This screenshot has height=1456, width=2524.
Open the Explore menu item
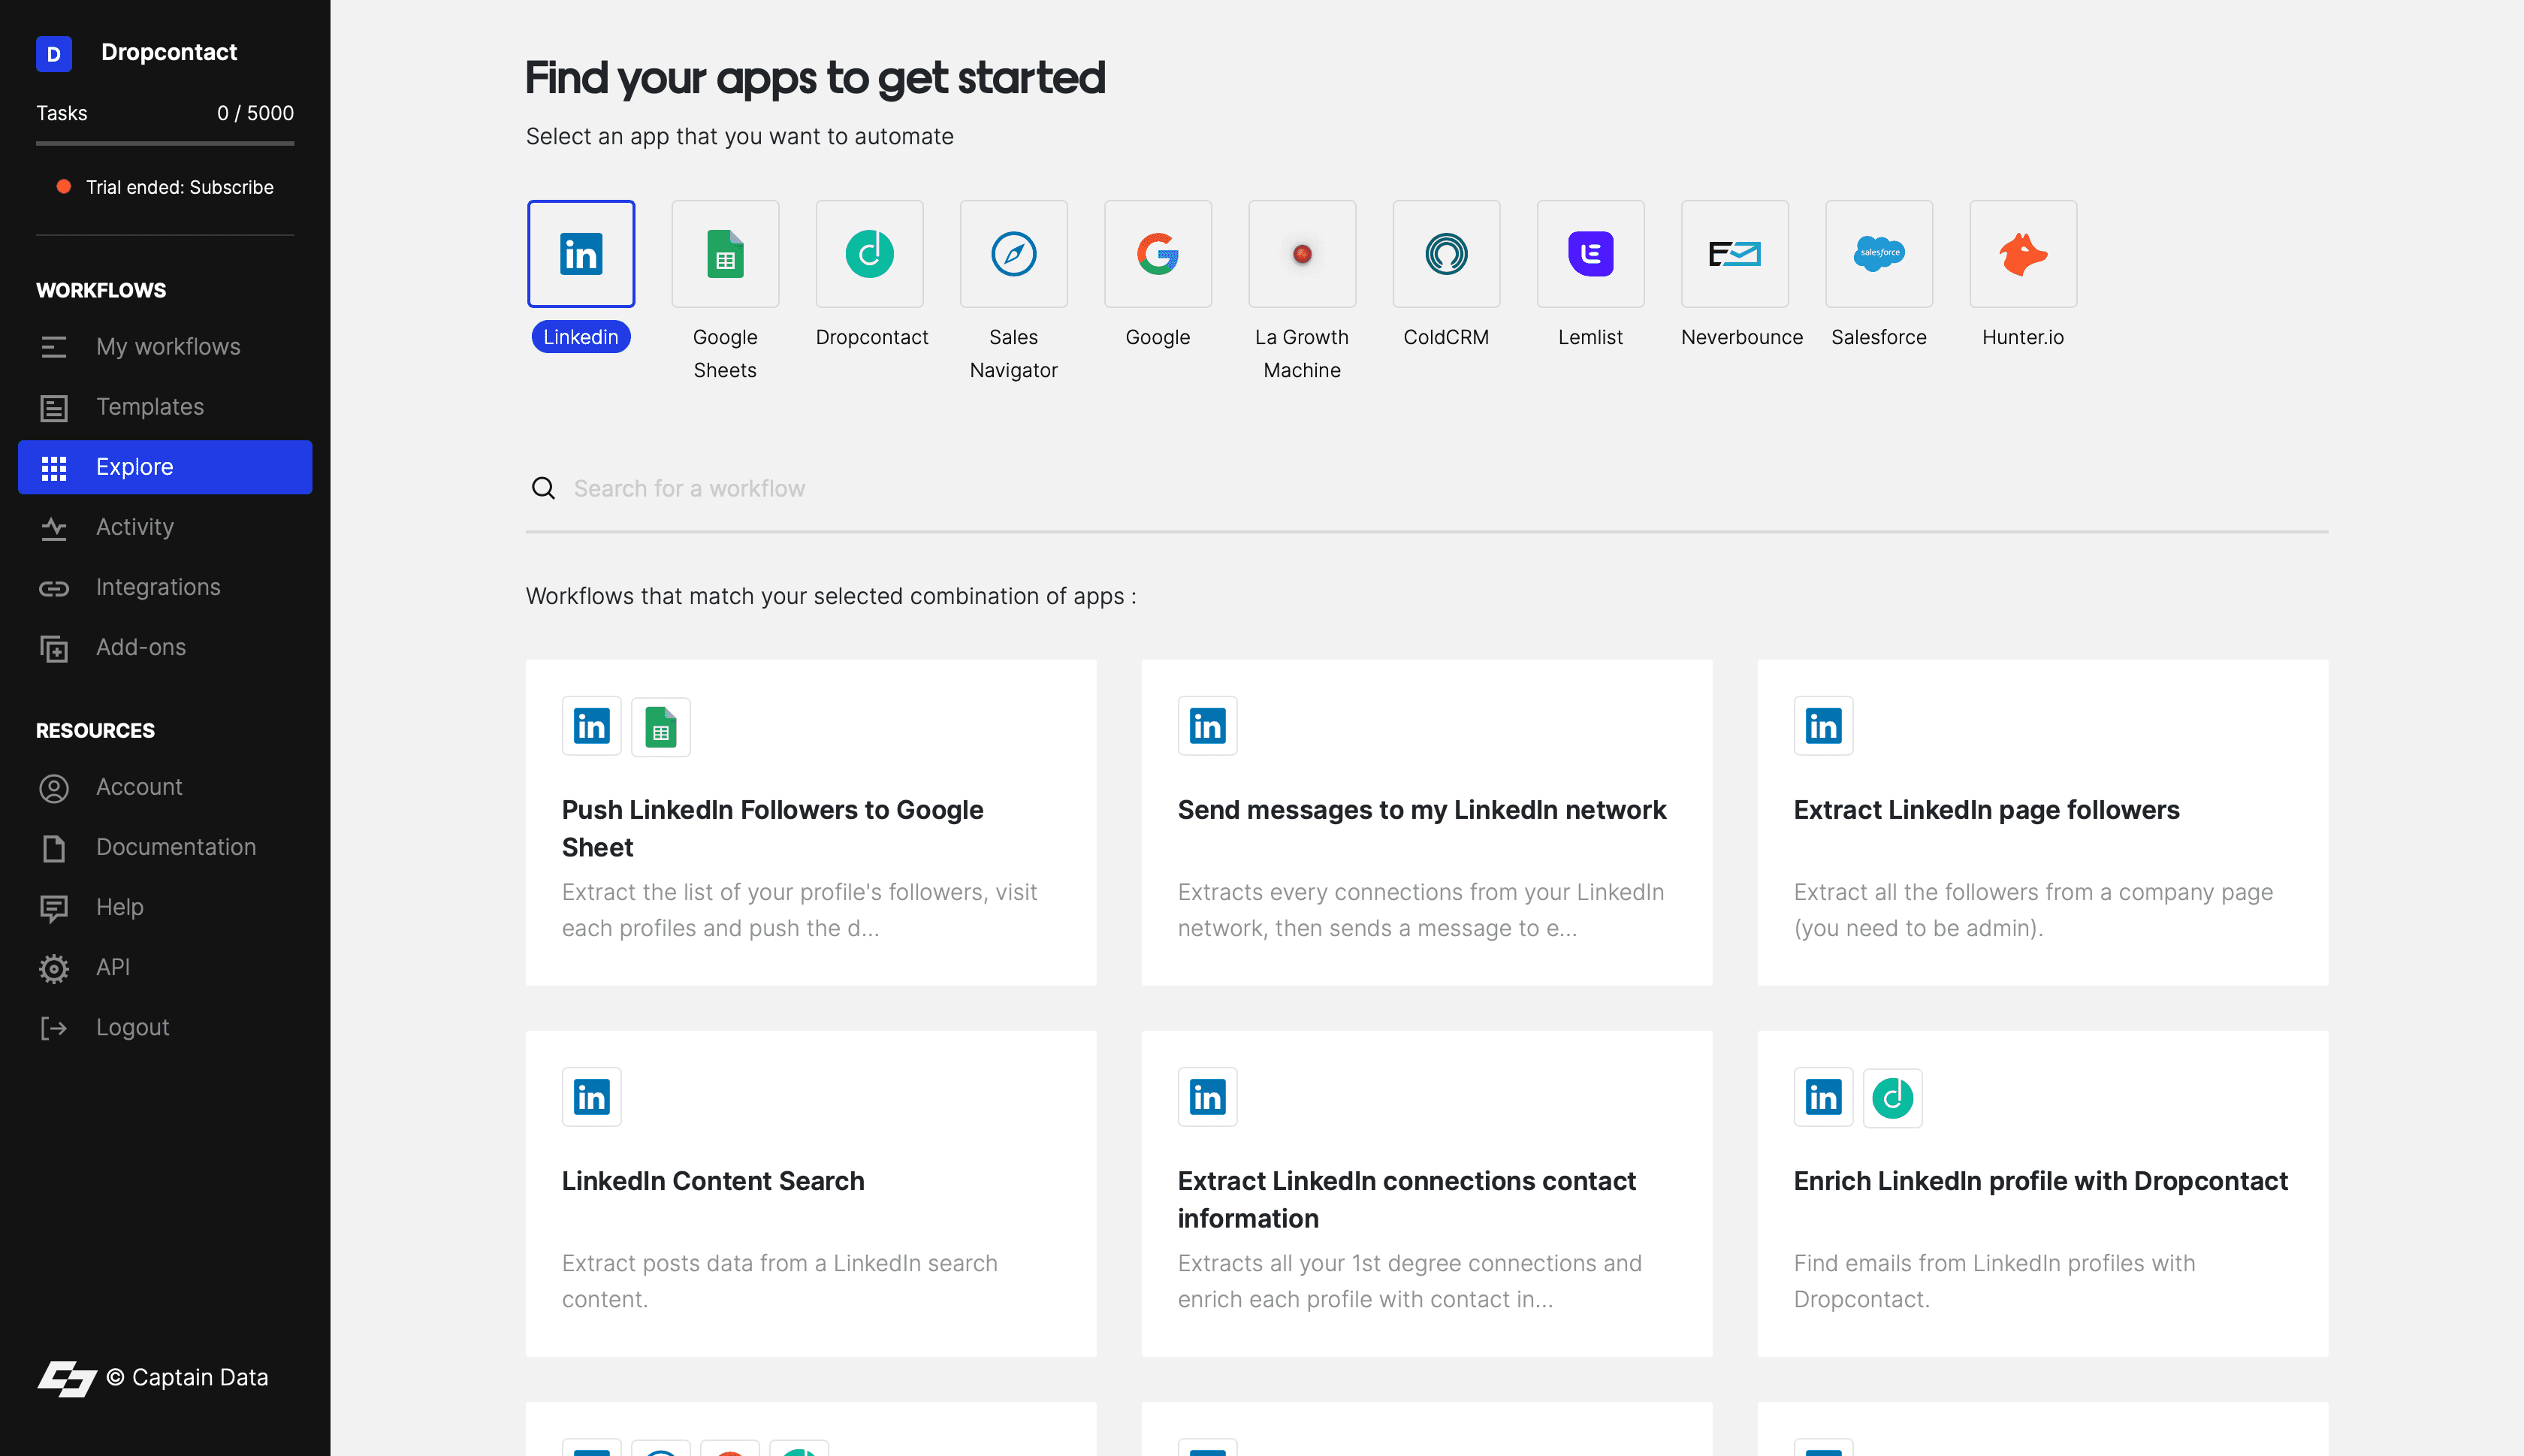[x=165, y=467]
